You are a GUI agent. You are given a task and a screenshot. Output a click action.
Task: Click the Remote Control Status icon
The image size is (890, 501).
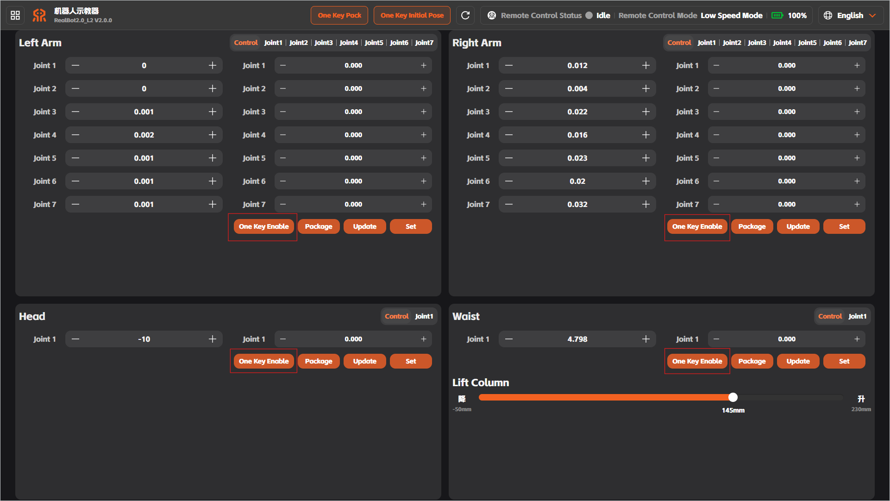492,15
